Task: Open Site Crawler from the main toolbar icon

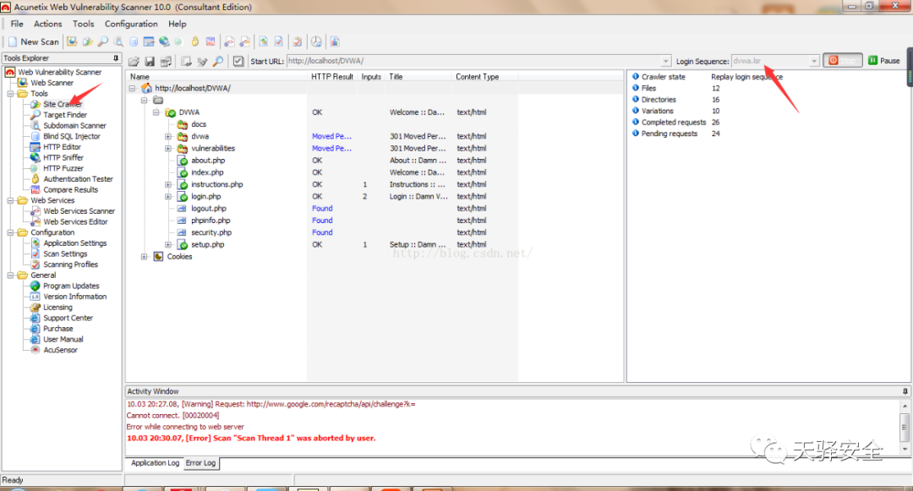Action: tap(87, 42)
